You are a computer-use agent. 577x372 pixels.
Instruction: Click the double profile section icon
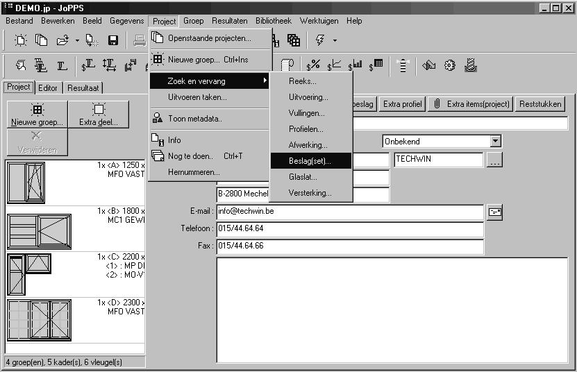coord(40,65)
